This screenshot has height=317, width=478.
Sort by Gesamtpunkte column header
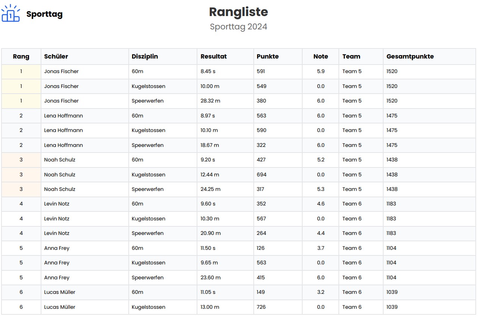[x=410, y=57]
